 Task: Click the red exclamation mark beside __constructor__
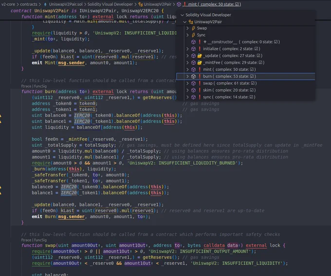(x=200, y=42)
